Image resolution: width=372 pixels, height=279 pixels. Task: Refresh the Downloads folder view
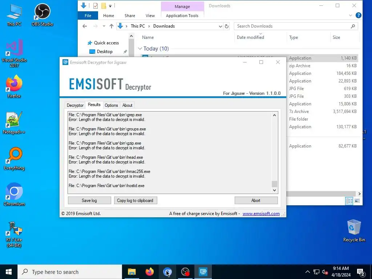point(227,26)
